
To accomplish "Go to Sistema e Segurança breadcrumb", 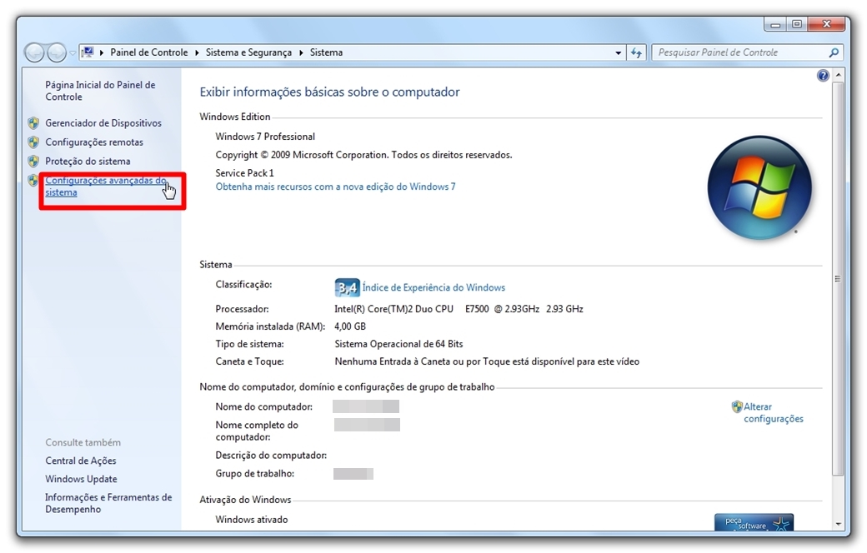I will (x=248, y=52).
